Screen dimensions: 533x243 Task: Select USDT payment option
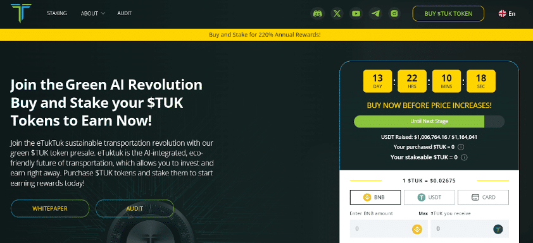coord(429,198)
